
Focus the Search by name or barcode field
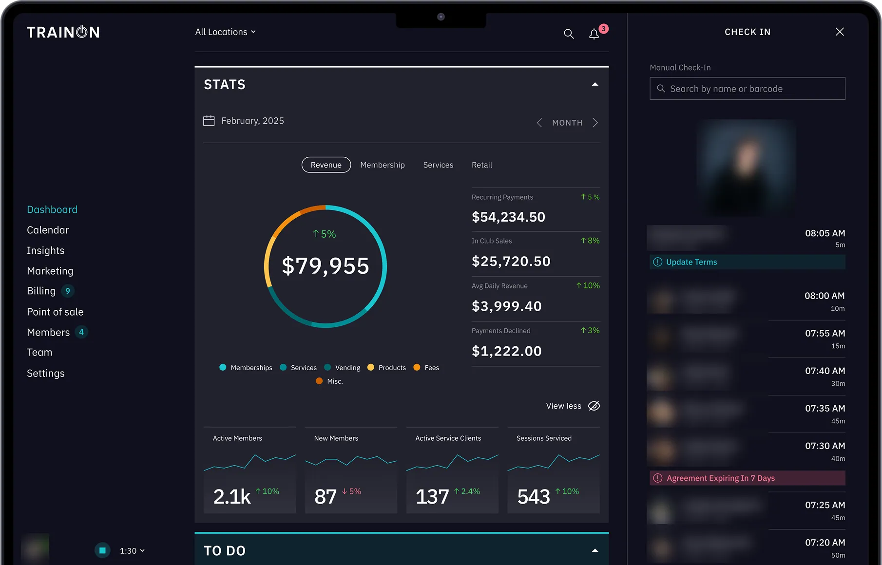[748, 89]
